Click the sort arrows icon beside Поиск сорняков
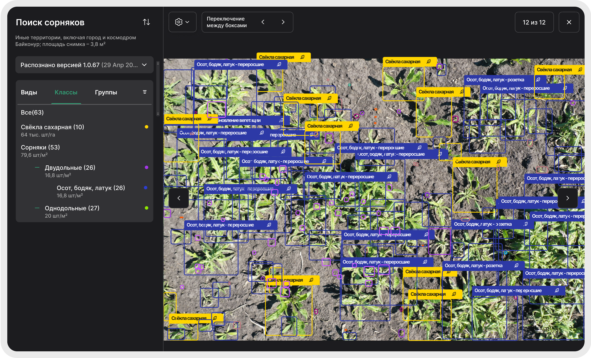 click(x=146, y=22)
